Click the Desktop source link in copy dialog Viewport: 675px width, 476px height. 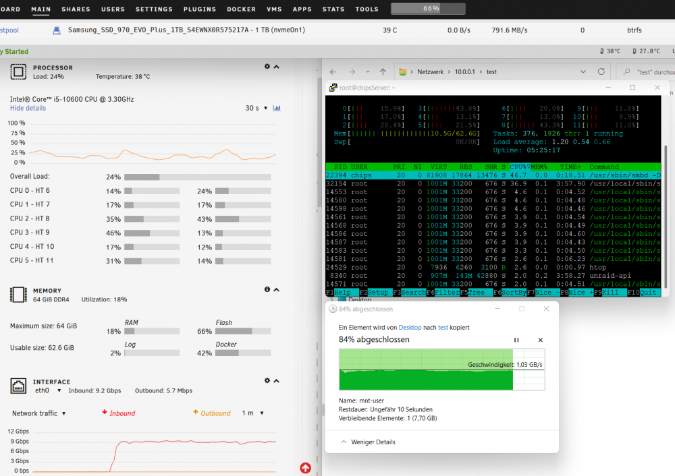[410, 327]
